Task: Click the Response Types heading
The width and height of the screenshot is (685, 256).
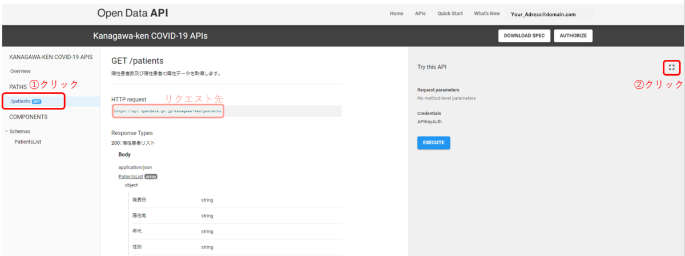Action: point(132,133)
